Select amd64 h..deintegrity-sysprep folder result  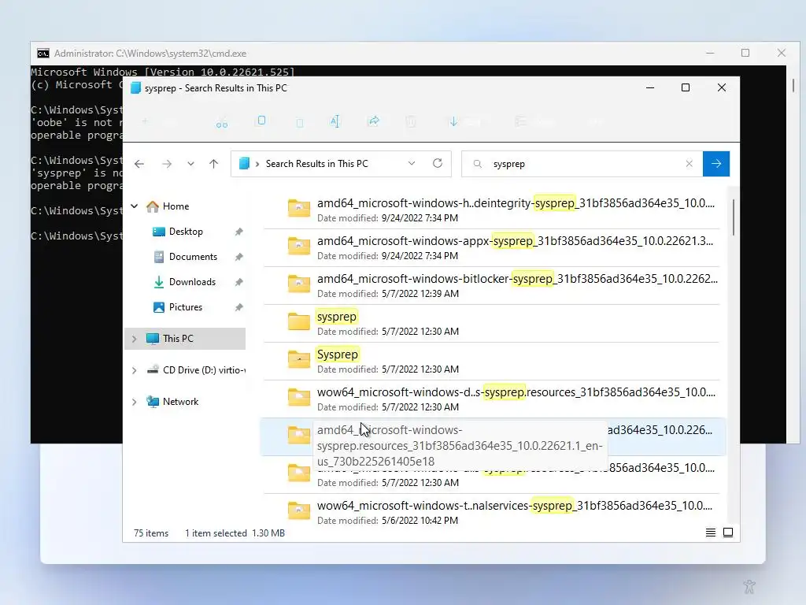pos(491,210)
